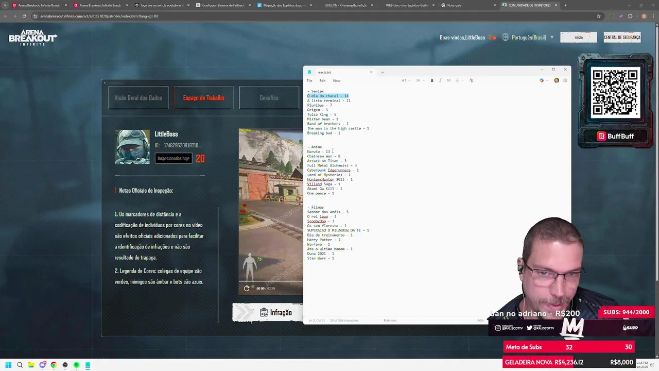Add a new Notepad tab
The image size is (659, 371).
tap(383, 72)
